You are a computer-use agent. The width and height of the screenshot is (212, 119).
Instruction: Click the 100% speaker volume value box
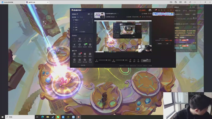(126, 60)
